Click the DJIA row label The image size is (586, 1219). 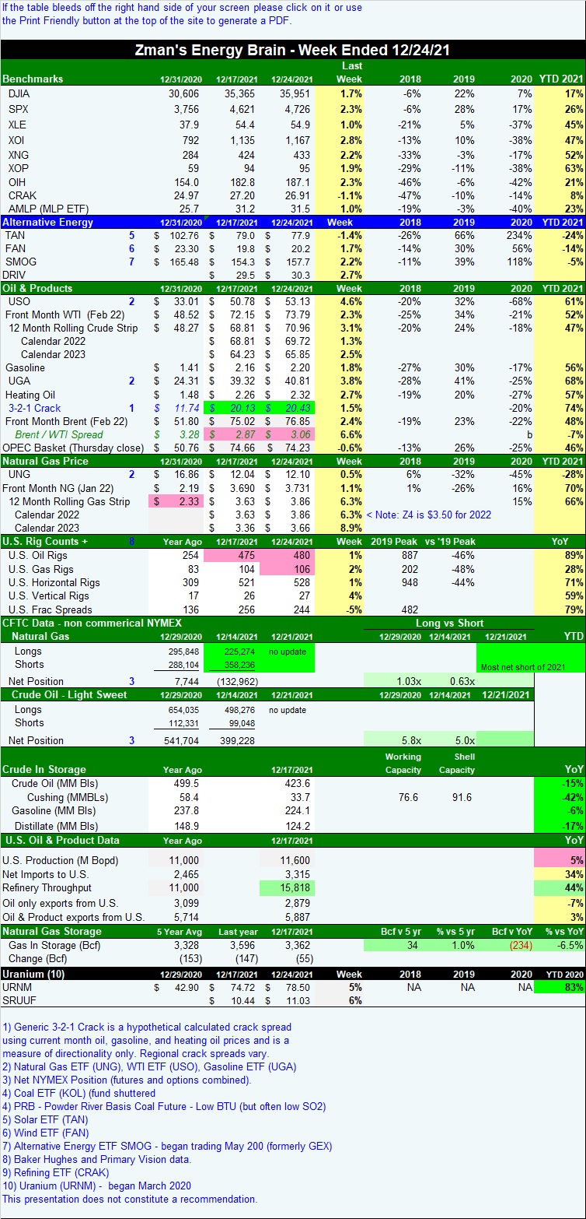point(19,93)
